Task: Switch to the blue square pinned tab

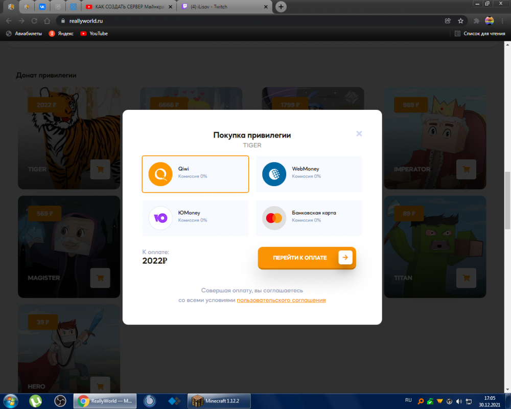Action: 74,7
